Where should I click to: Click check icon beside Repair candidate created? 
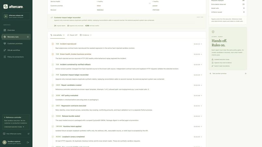(53, 85)
